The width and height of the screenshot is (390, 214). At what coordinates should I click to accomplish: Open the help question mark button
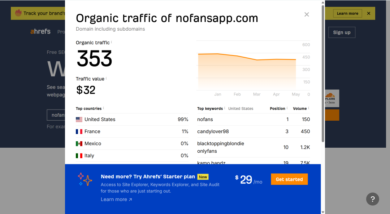click(x=372, y=199)
